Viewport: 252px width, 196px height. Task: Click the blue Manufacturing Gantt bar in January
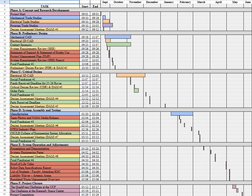click(182, 114)
